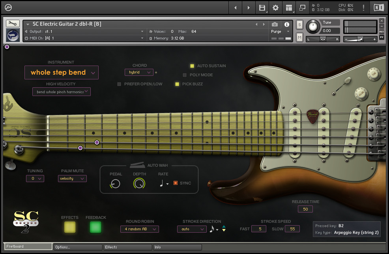
Task: Click the AUX button at the header's right edge
Action: tap(382, 32)
